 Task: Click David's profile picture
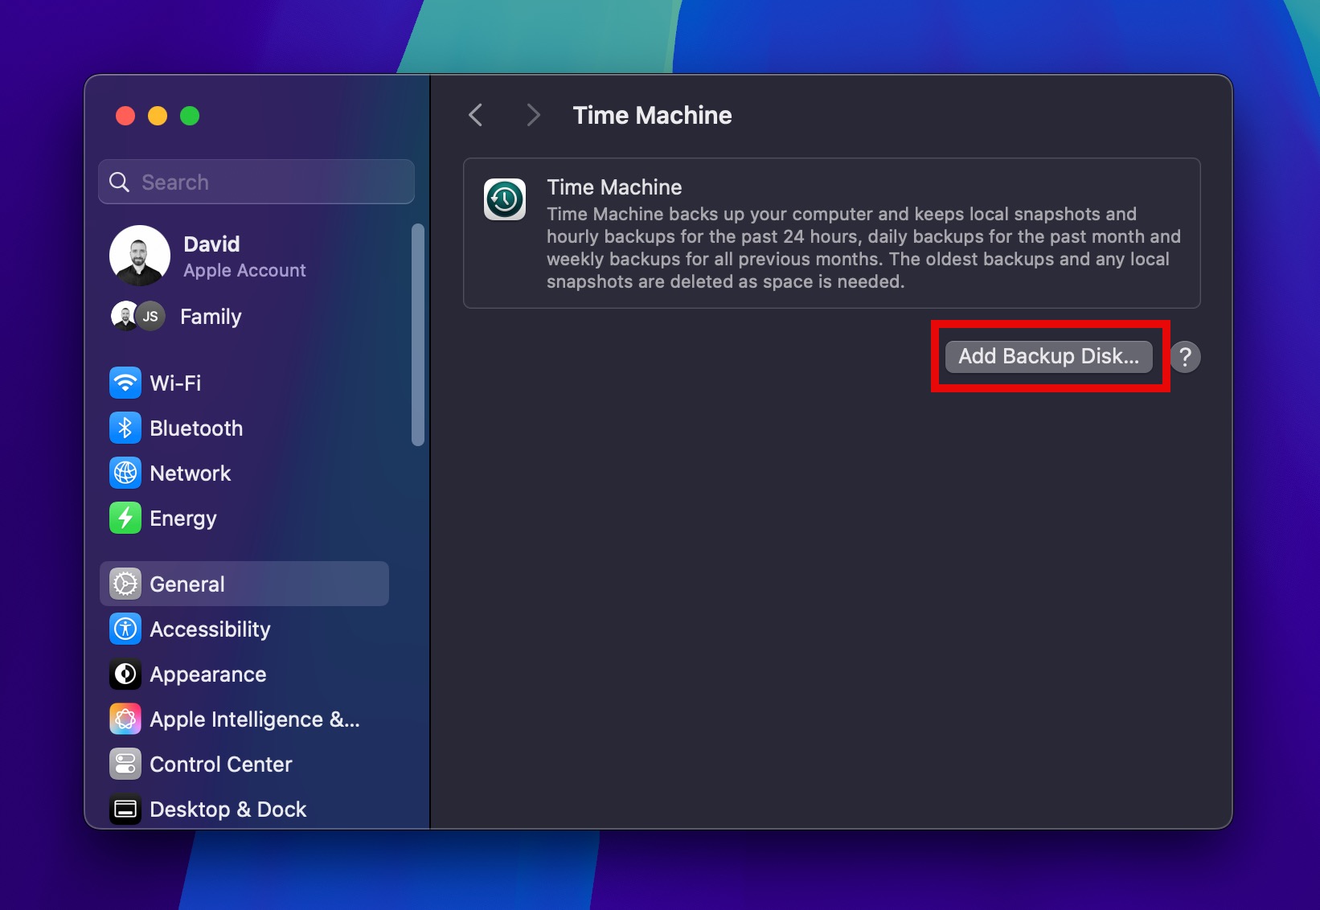pyautogui.click(x=138, y=256)
